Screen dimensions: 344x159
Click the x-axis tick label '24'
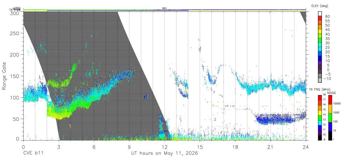[306, 147]
